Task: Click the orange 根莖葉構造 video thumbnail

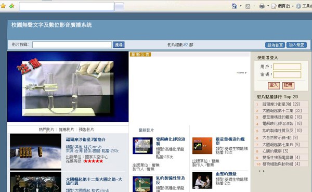Action: pos(202,146)
